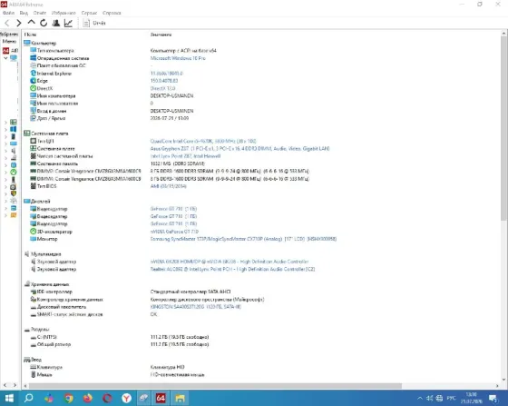Viewport: 508px width, 406px height.
Task: Open Yandex Browser from the taskbar
Action: (x=126, y=398)
